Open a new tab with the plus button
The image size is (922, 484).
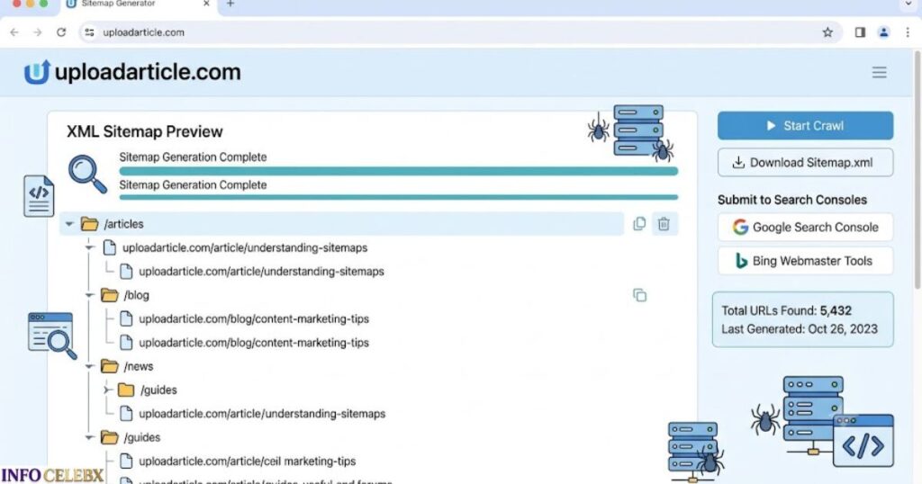[230, 4]
